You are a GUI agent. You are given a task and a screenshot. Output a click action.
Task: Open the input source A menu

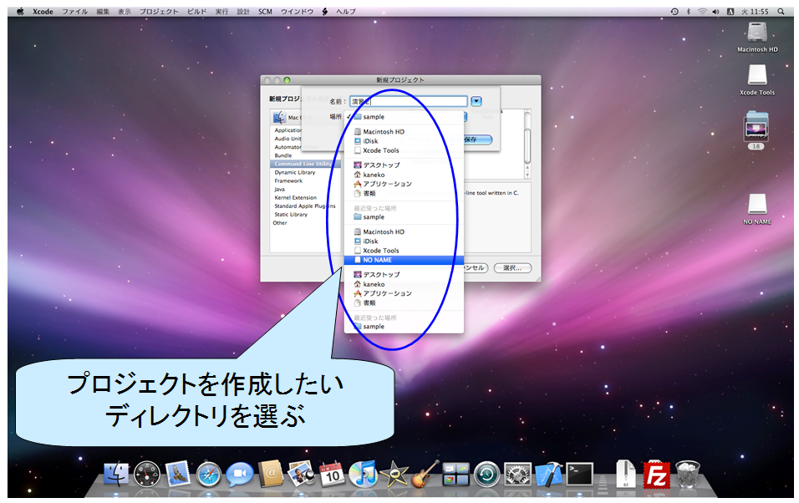coord(730,11)
